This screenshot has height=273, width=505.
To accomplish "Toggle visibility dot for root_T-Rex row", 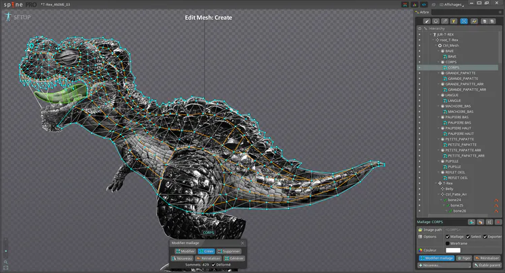I will coord(419,40).
